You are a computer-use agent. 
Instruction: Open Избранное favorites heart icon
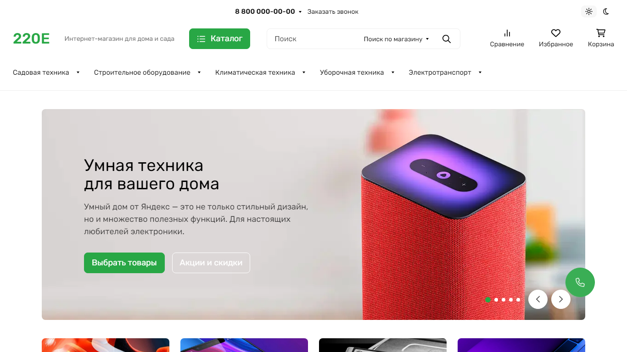click(x=556, y=38)
